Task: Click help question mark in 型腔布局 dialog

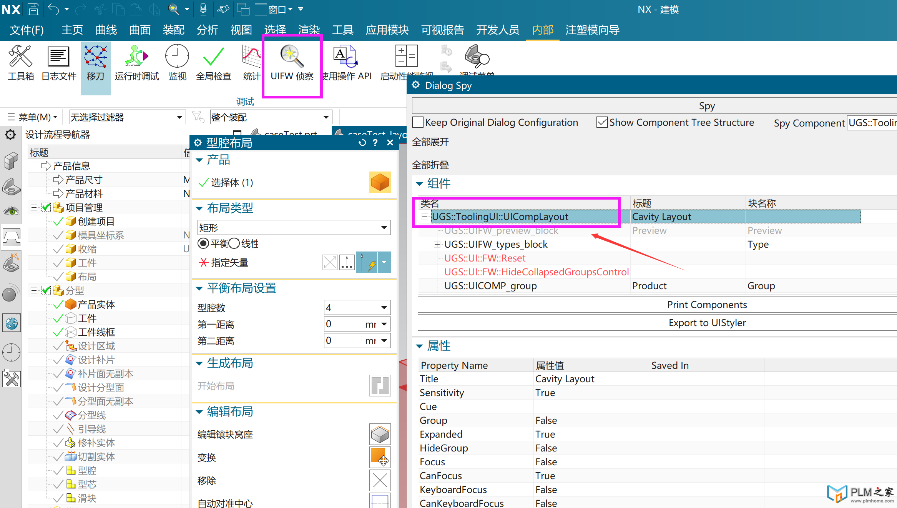Action: pos(375,143)
